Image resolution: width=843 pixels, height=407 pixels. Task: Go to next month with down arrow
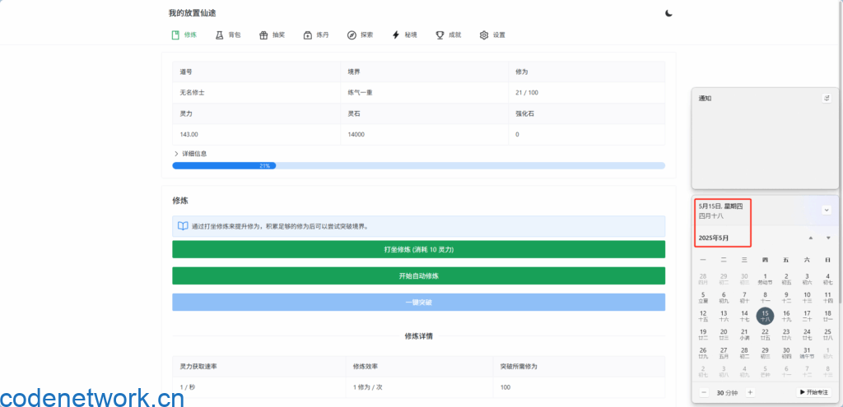(x=828, y=238)
